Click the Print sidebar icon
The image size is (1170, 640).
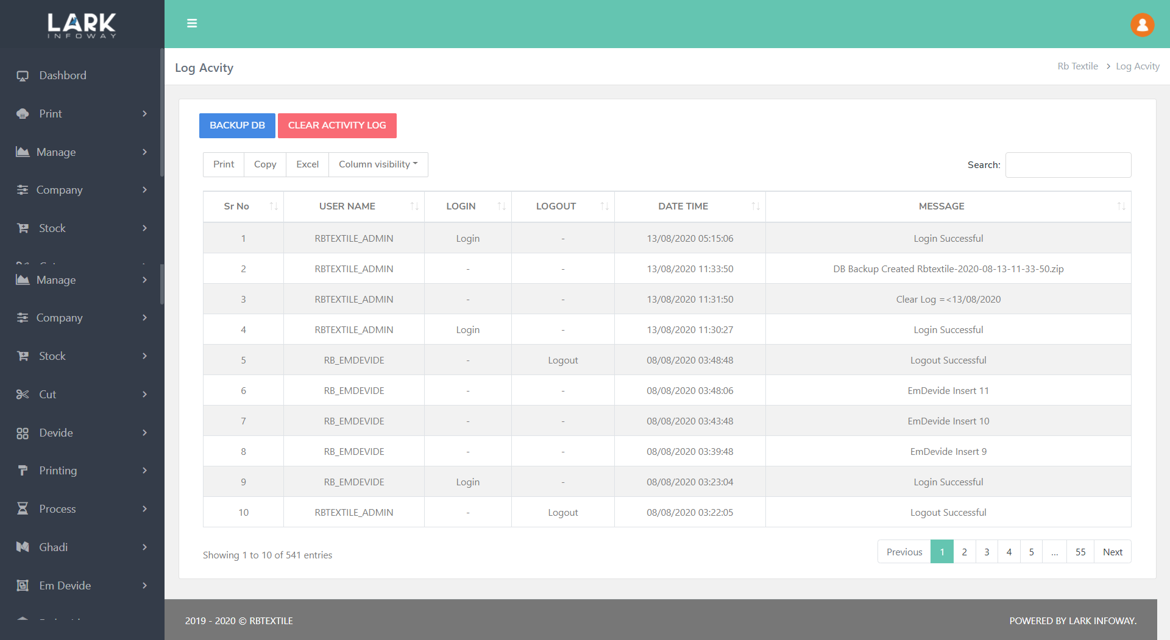pos(23,114)
